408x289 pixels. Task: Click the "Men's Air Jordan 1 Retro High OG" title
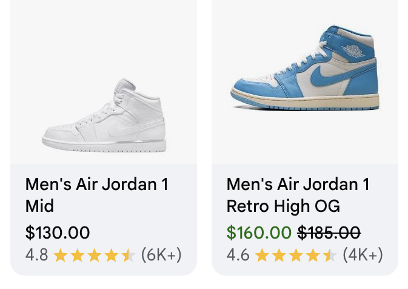coord(298,195)
